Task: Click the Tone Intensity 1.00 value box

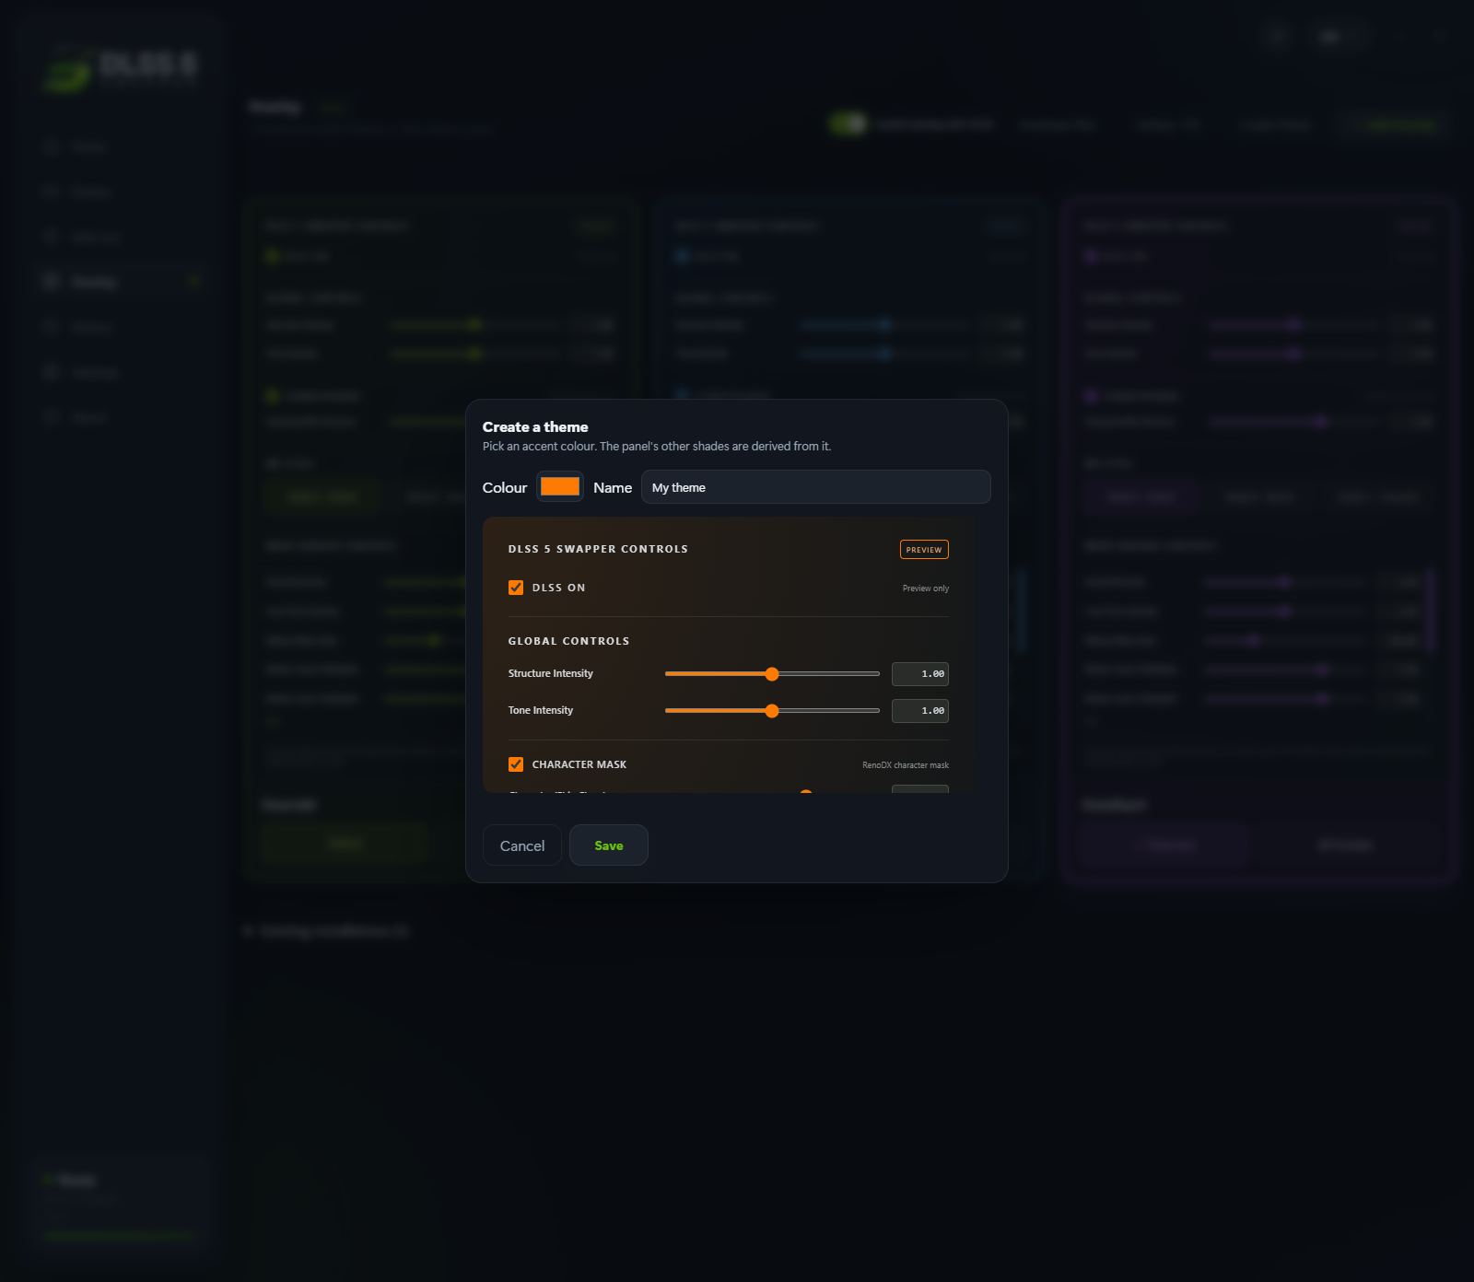Action: pos(919,711)
